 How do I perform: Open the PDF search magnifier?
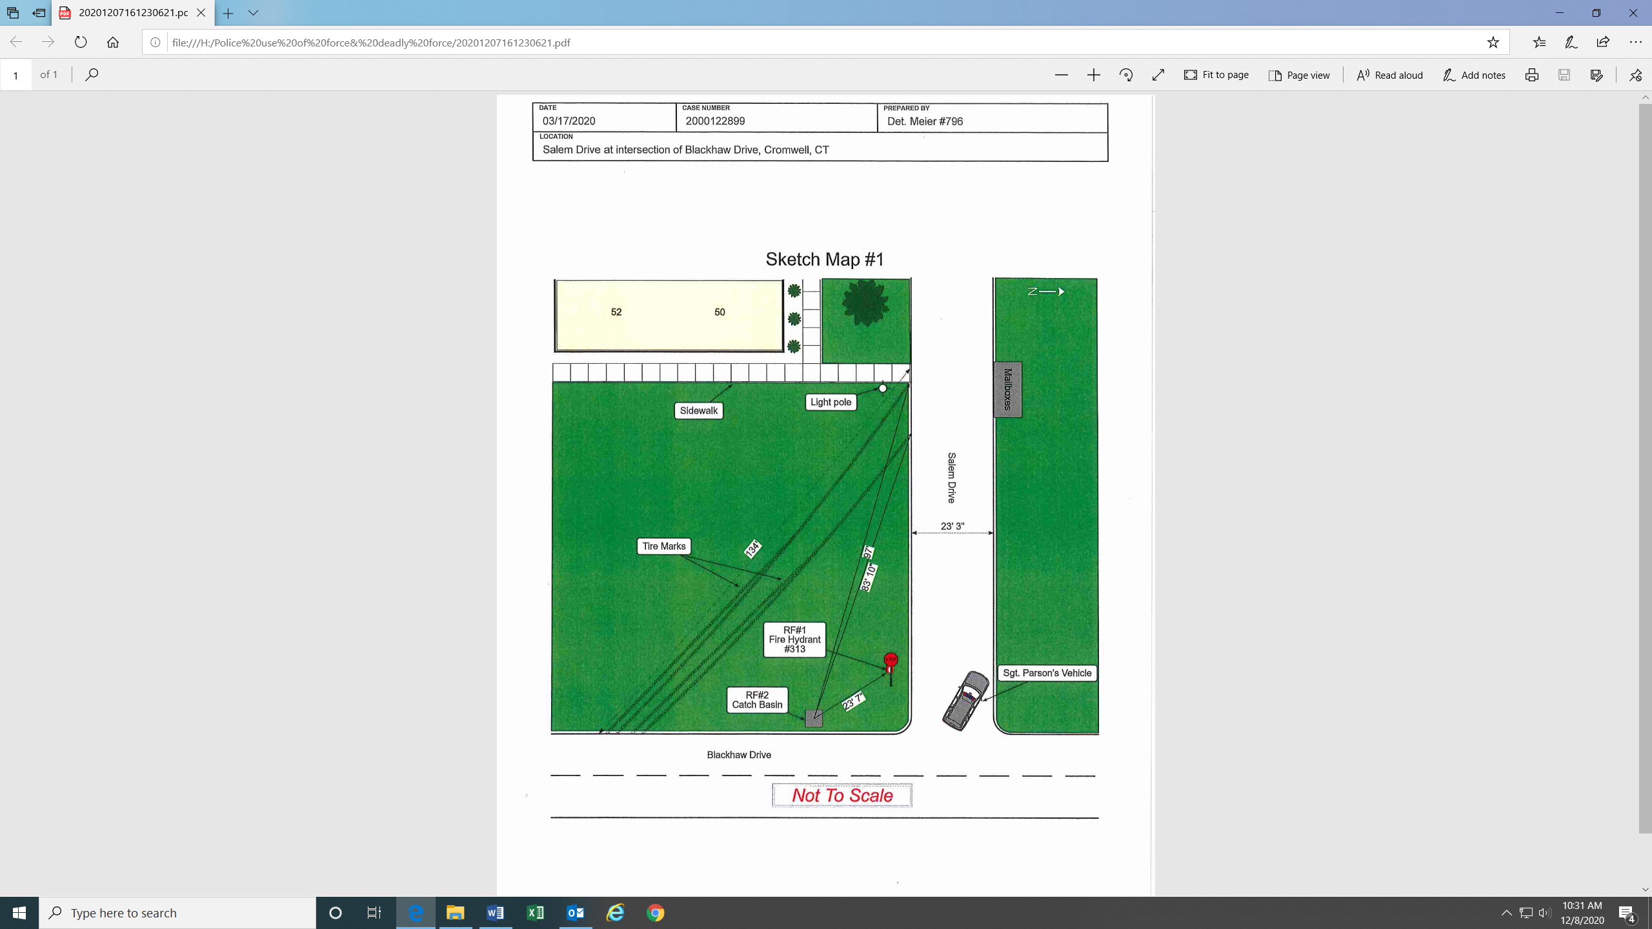point(92,75)
